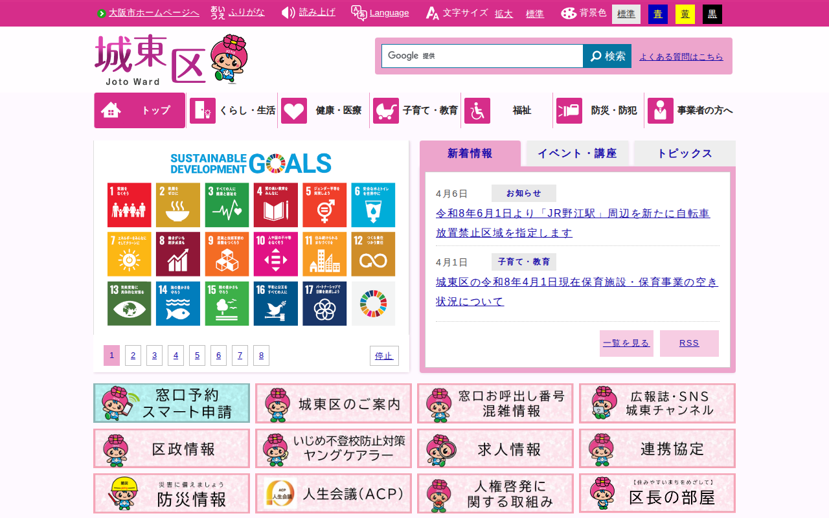The width and height of the screenshot is (829, 518).
Task: Show slide 4 in the carousel
Action: tap(176, 355)
